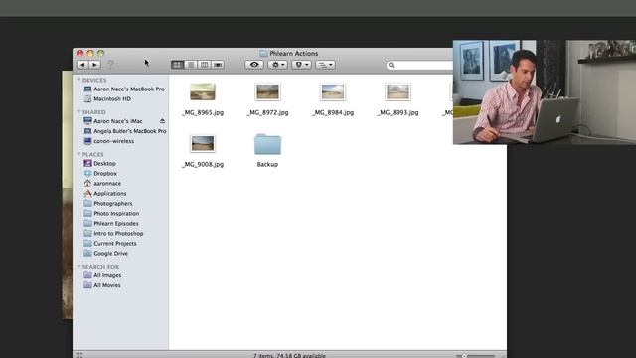Select _MG_8965.jpg thumbnail

tap(203, 92)
